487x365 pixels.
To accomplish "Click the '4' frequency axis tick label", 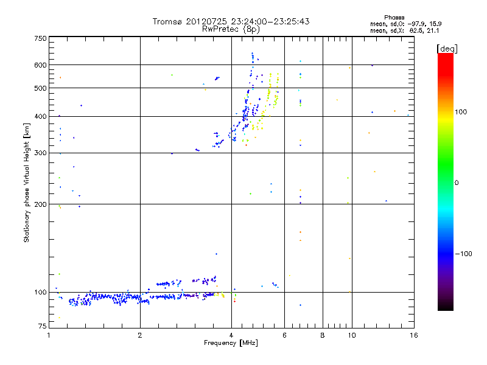I will [x=231, y=335].
